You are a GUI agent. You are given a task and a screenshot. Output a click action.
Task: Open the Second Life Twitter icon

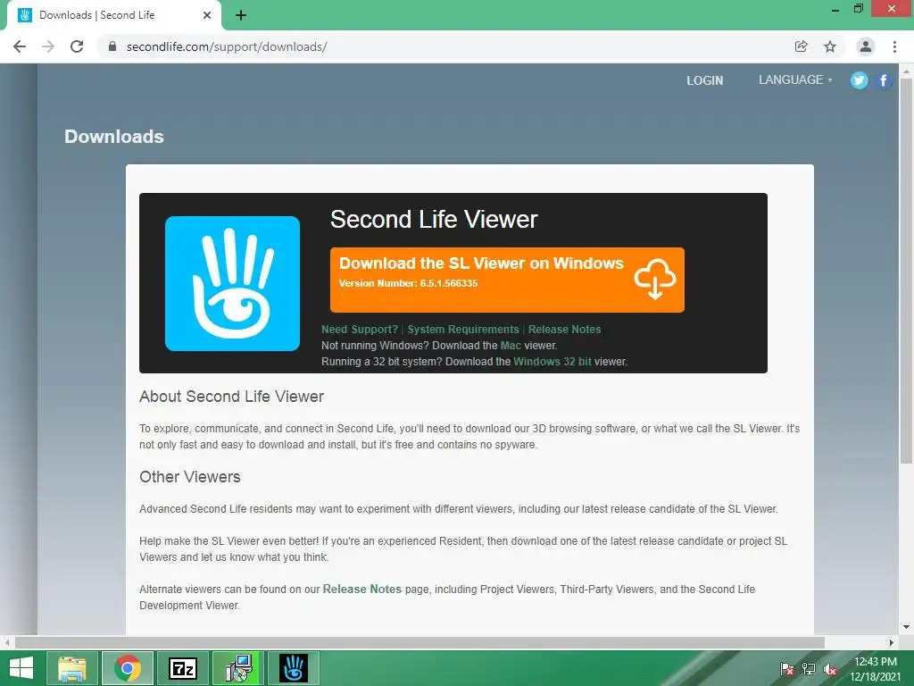point(860,79)
